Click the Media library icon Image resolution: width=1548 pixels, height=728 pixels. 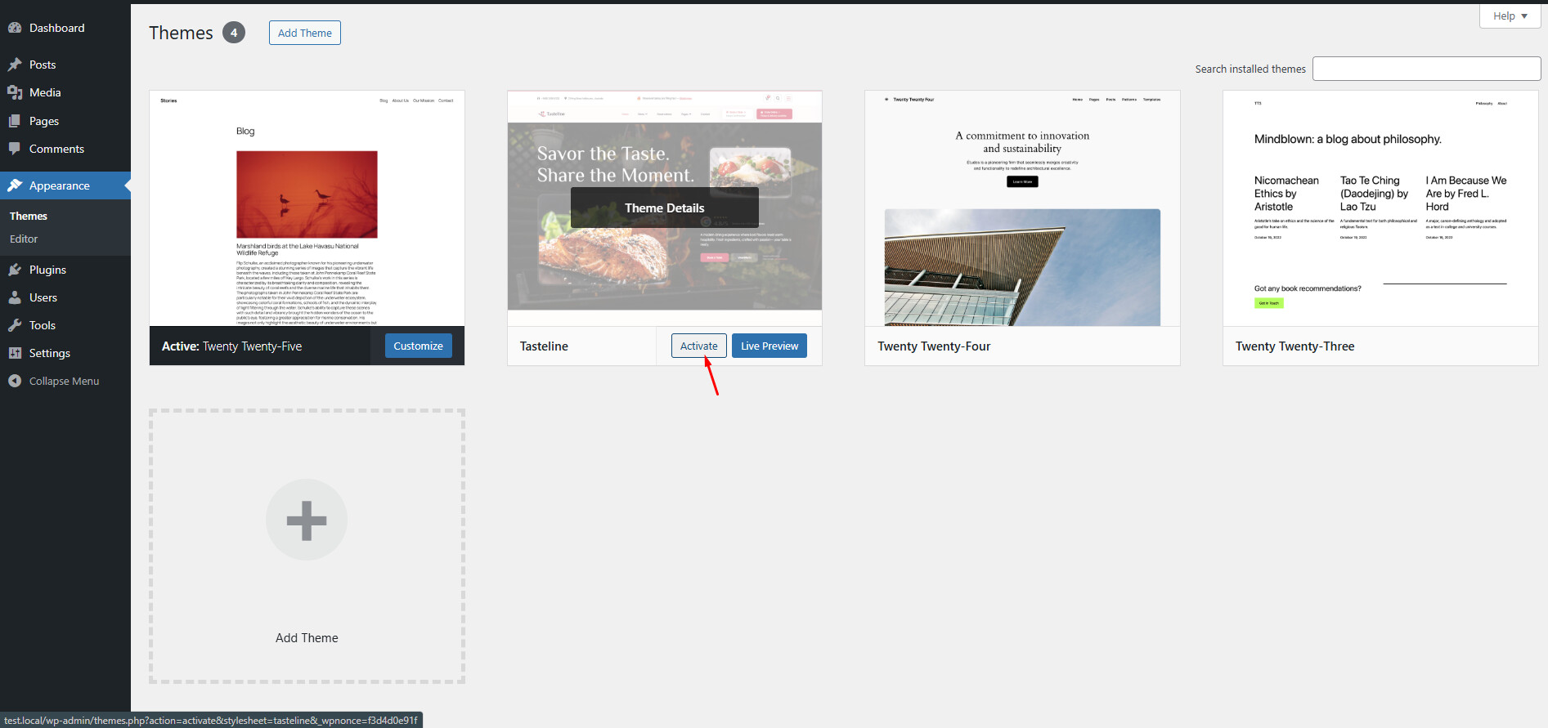point(15,92)
